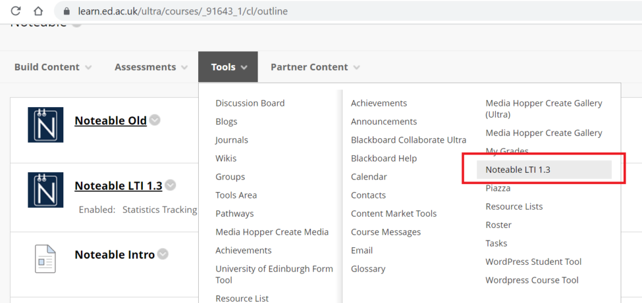This screenshot has width=642, height=303.
Task: Choose Contacts from the menu
Action: tap(368, 195)
